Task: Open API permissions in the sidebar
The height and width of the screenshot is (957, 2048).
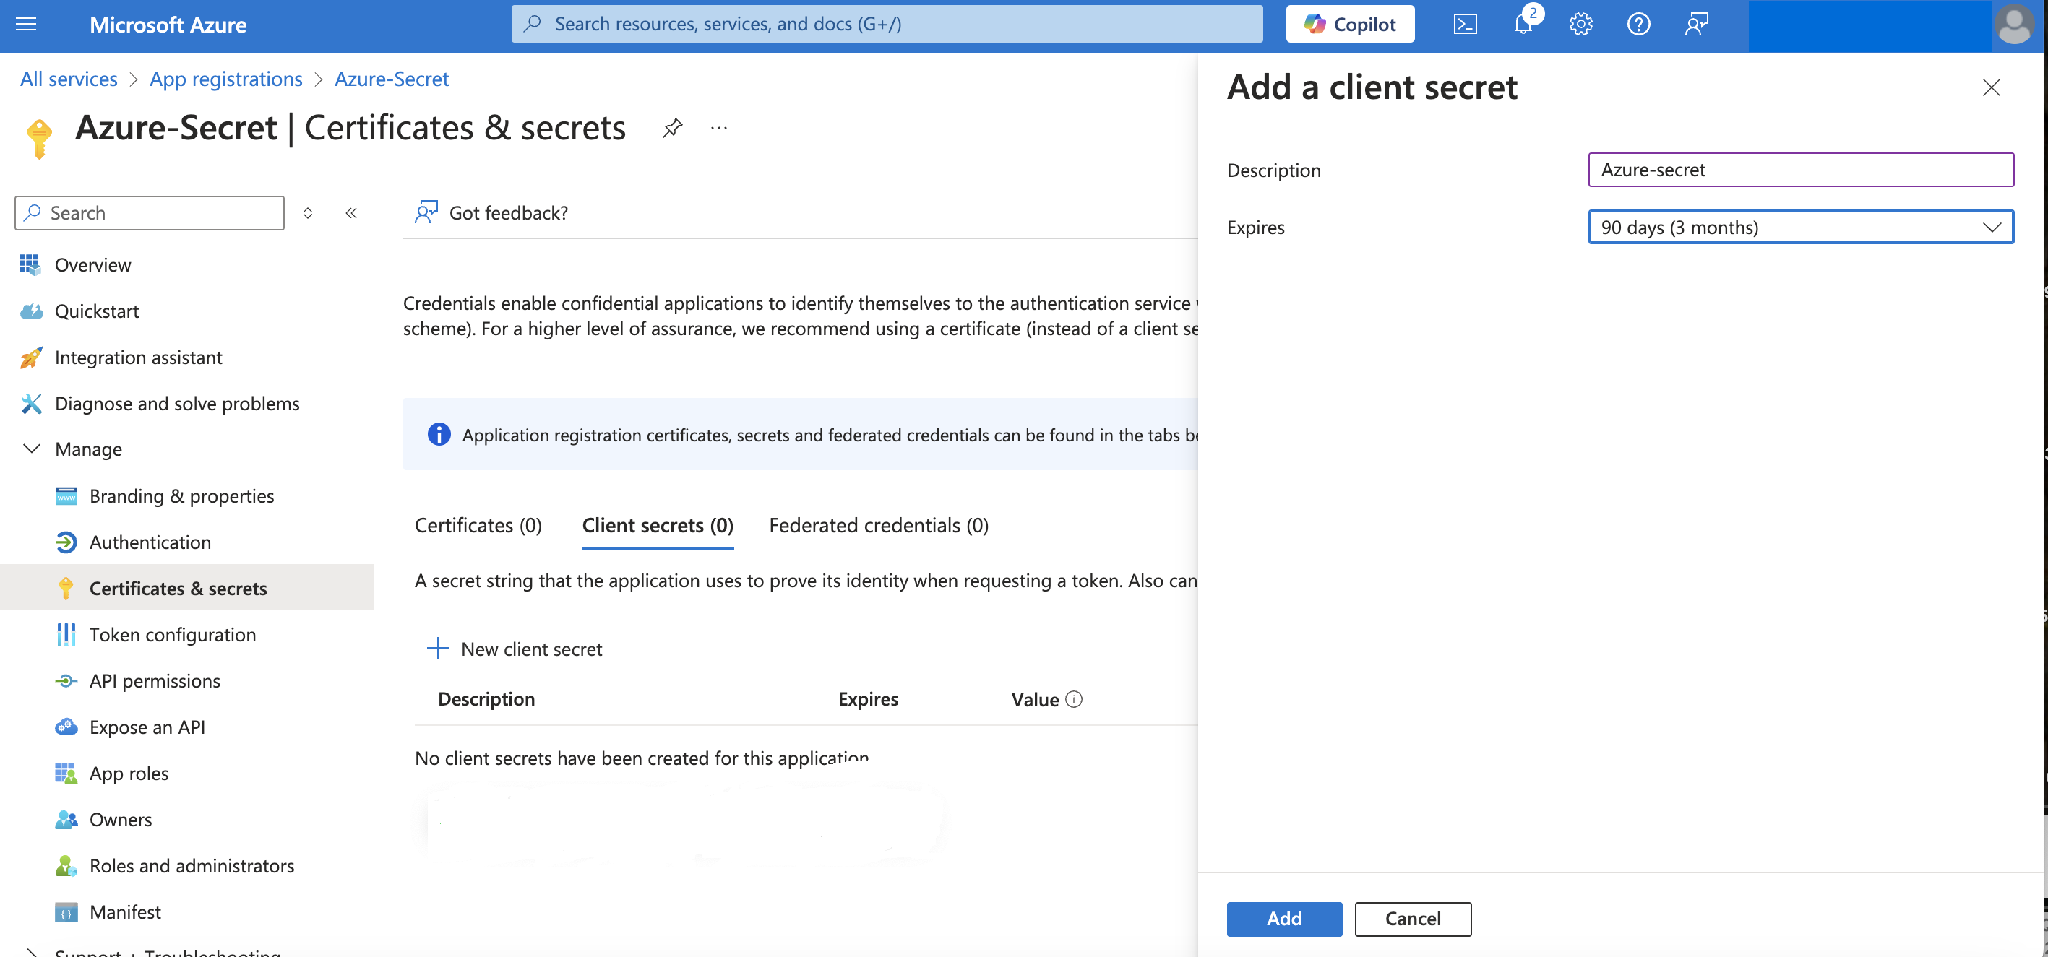Action: coord(154,681)
